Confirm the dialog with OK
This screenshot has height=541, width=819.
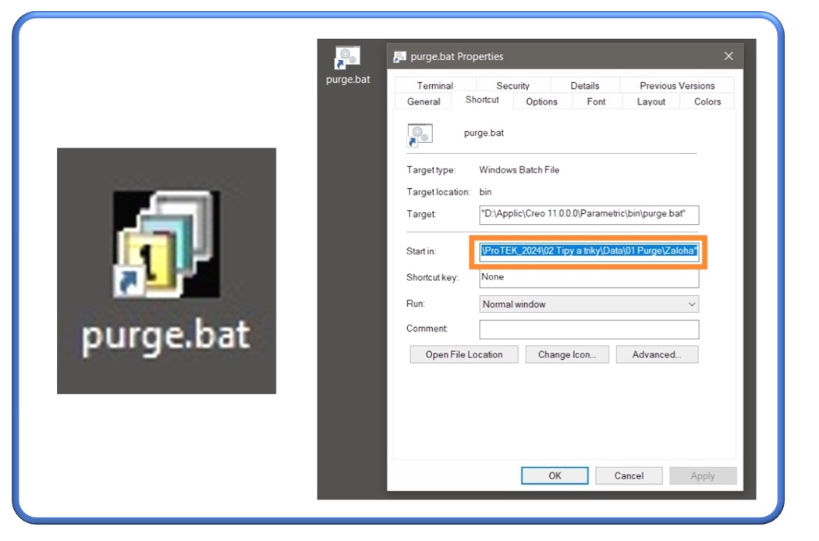click(555, 475)
